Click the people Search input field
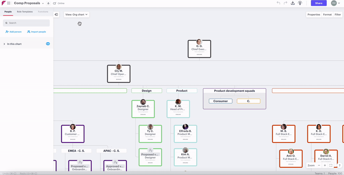This screenshot has height=175, width=344. click(x=26, y=23)
